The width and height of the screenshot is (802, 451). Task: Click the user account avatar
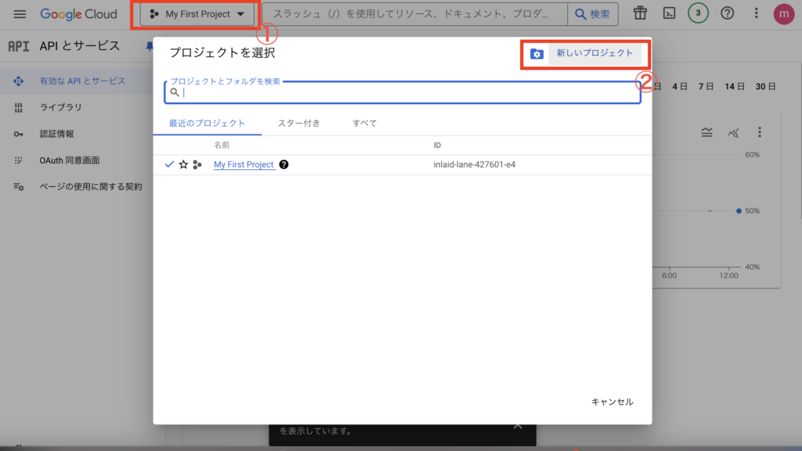pyautogui.click(x=783, y=13)
